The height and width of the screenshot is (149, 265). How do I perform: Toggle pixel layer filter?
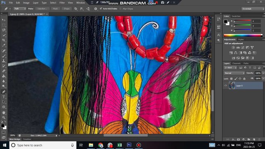241,68
